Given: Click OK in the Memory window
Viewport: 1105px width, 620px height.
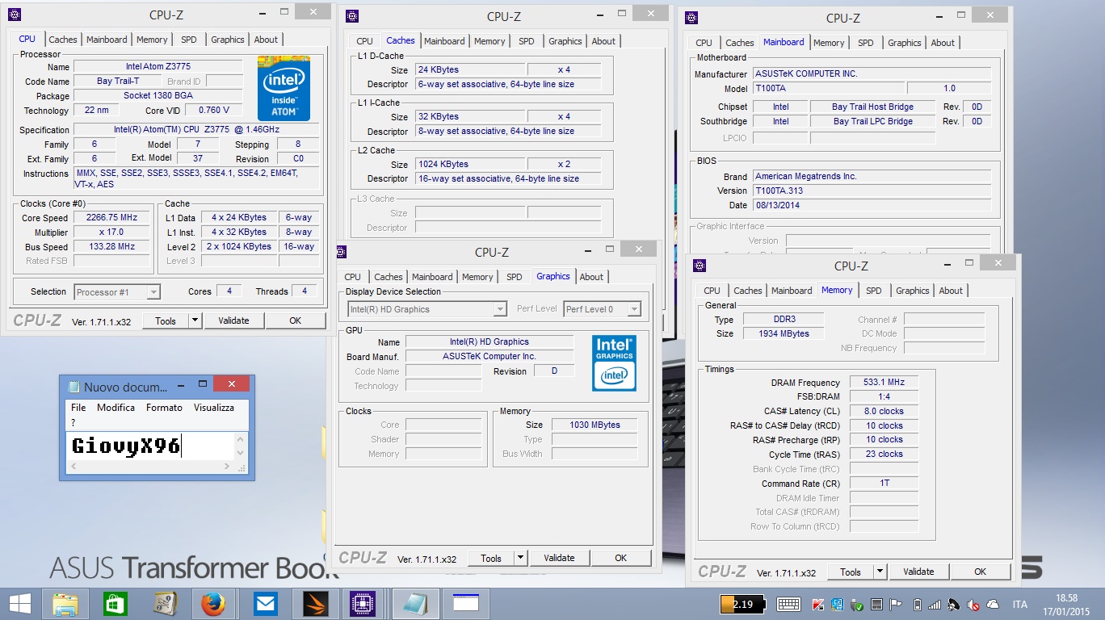Looking at the screenshot, I should pyautogui.click(x=980, y=572).
